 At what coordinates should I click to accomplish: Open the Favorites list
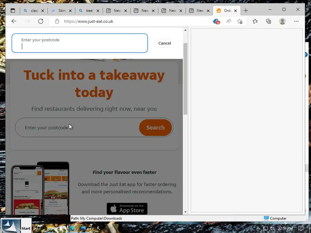coord(255,21)
